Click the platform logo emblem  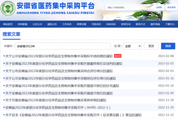8,9
